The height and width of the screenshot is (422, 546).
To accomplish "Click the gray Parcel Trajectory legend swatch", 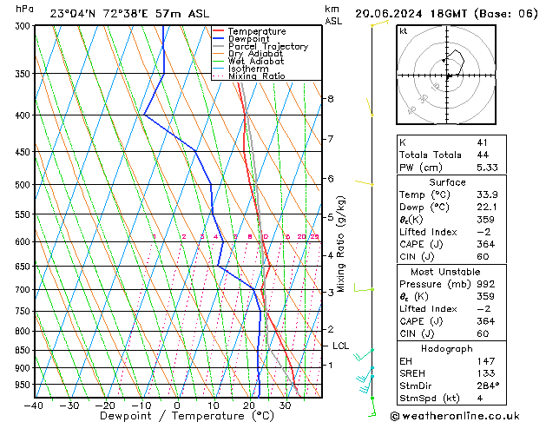I will pos(219,46).
